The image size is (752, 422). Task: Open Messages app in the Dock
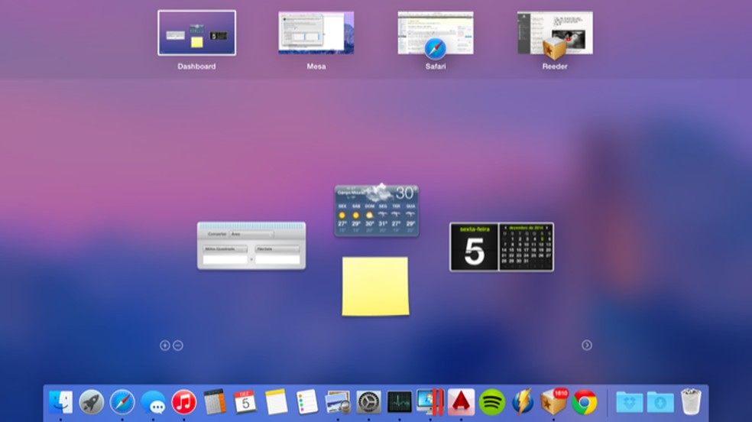153,401
